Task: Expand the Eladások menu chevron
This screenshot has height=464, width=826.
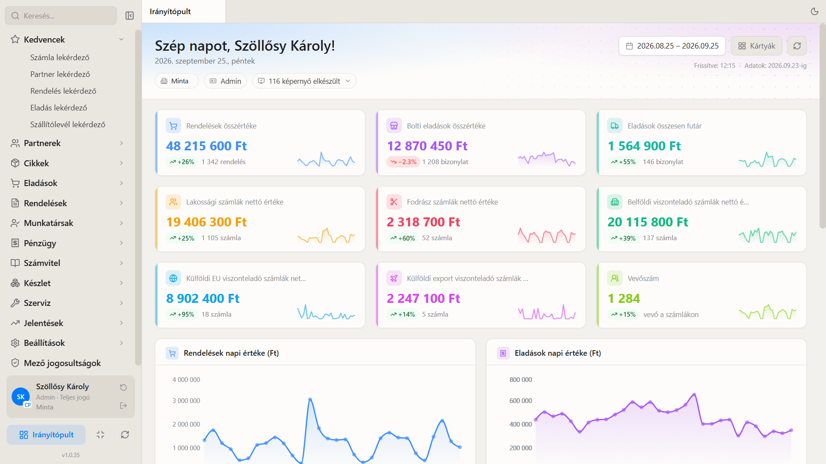Action: 121,183
